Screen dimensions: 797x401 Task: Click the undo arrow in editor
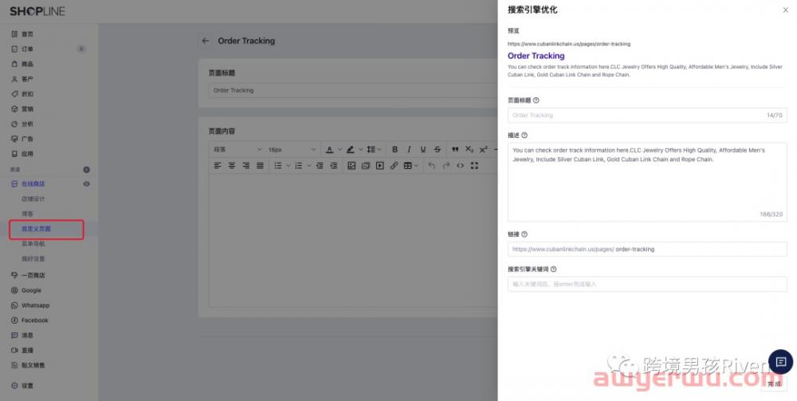coord(432,166)
